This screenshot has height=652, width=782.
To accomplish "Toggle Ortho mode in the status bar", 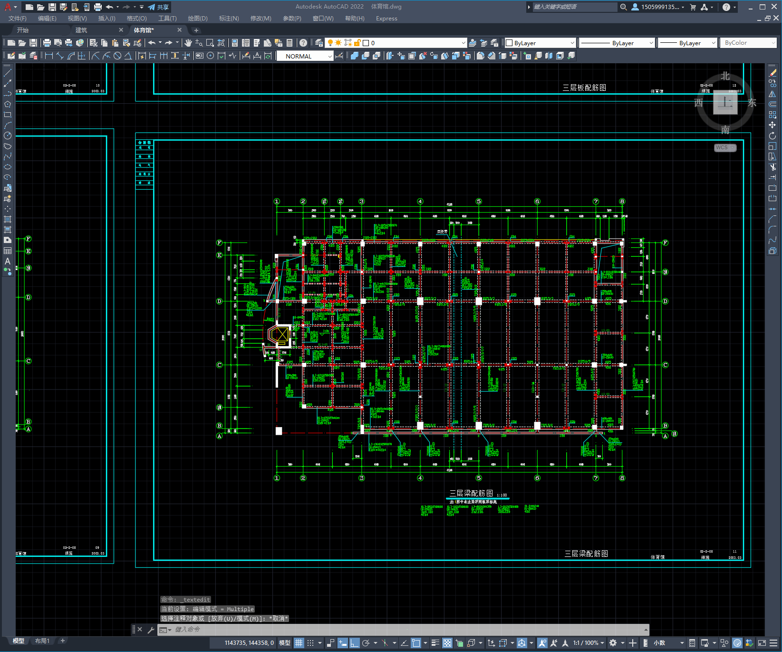I will pyautogui.click(x=355, y=643).
